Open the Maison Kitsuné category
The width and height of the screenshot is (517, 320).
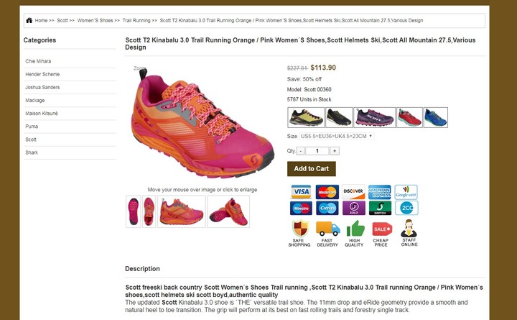click(42, 114)
